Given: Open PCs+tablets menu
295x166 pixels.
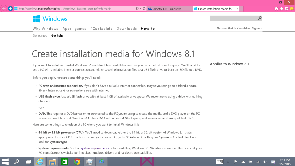Looking at the screenshot, I should pos(101,29).
